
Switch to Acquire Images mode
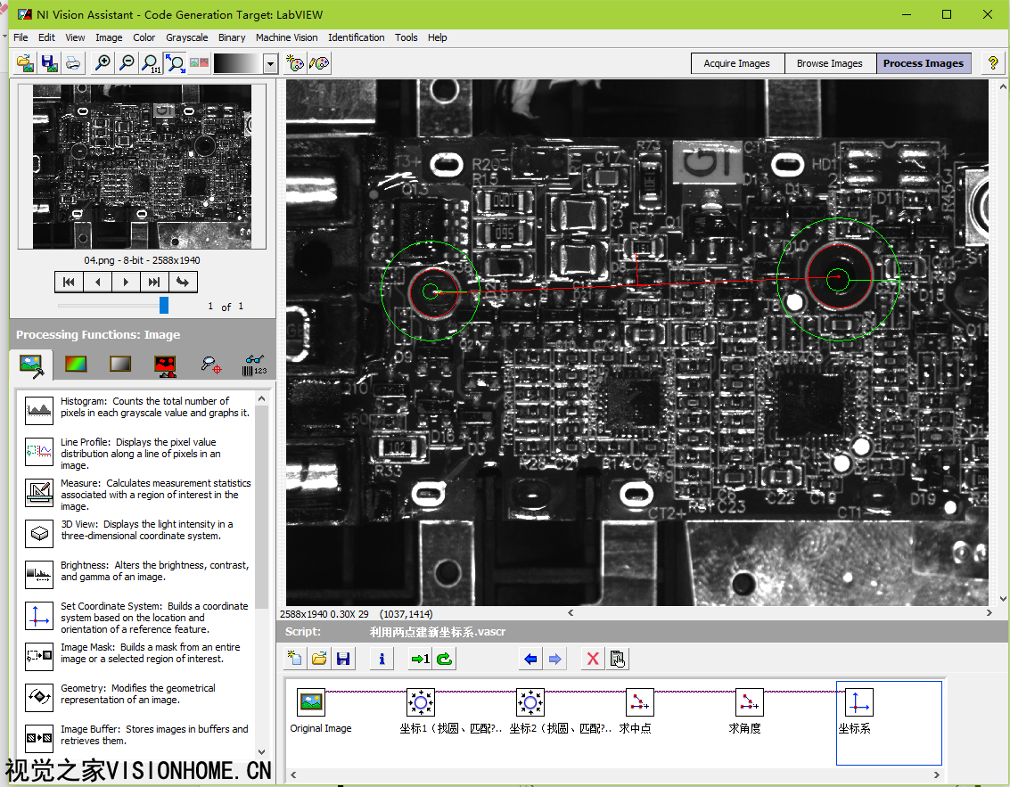736,63
